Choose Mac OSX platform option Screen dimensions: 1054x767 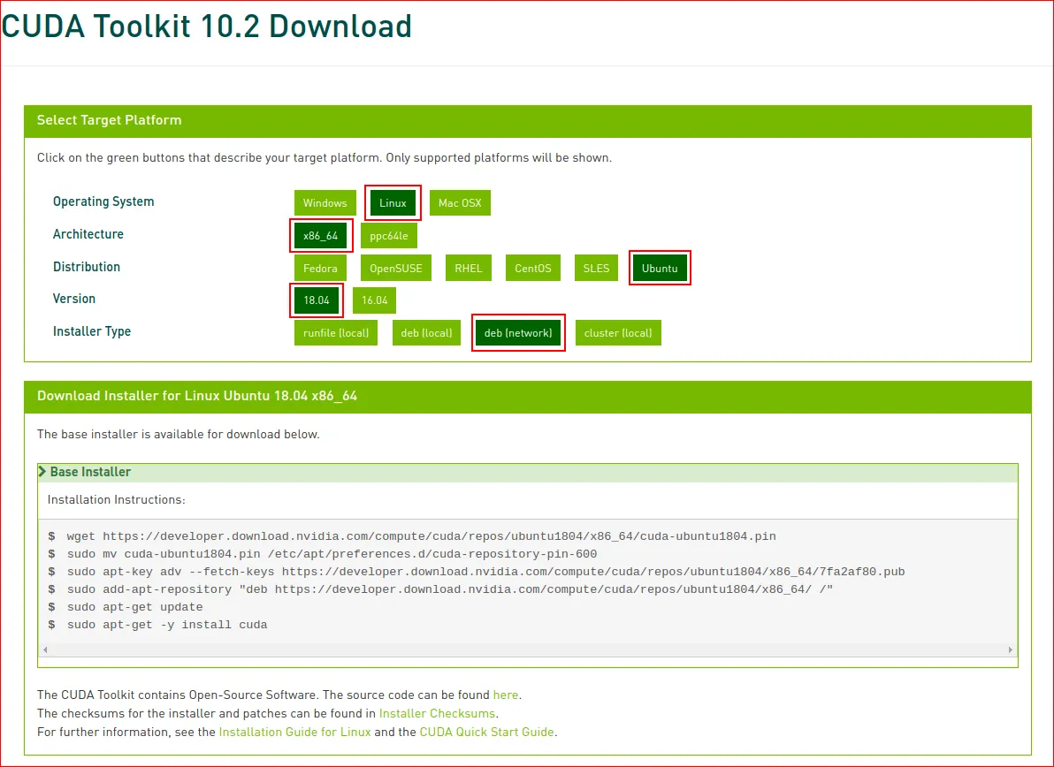(459, 202)
